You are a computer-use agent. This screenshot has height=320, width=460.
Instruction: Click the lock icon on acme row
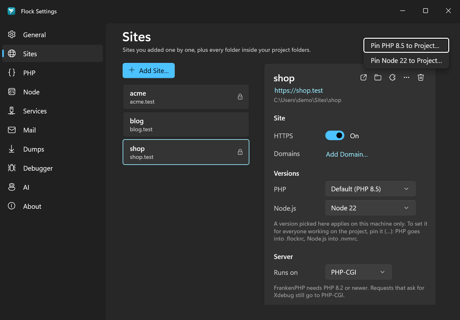pos(240,97)
